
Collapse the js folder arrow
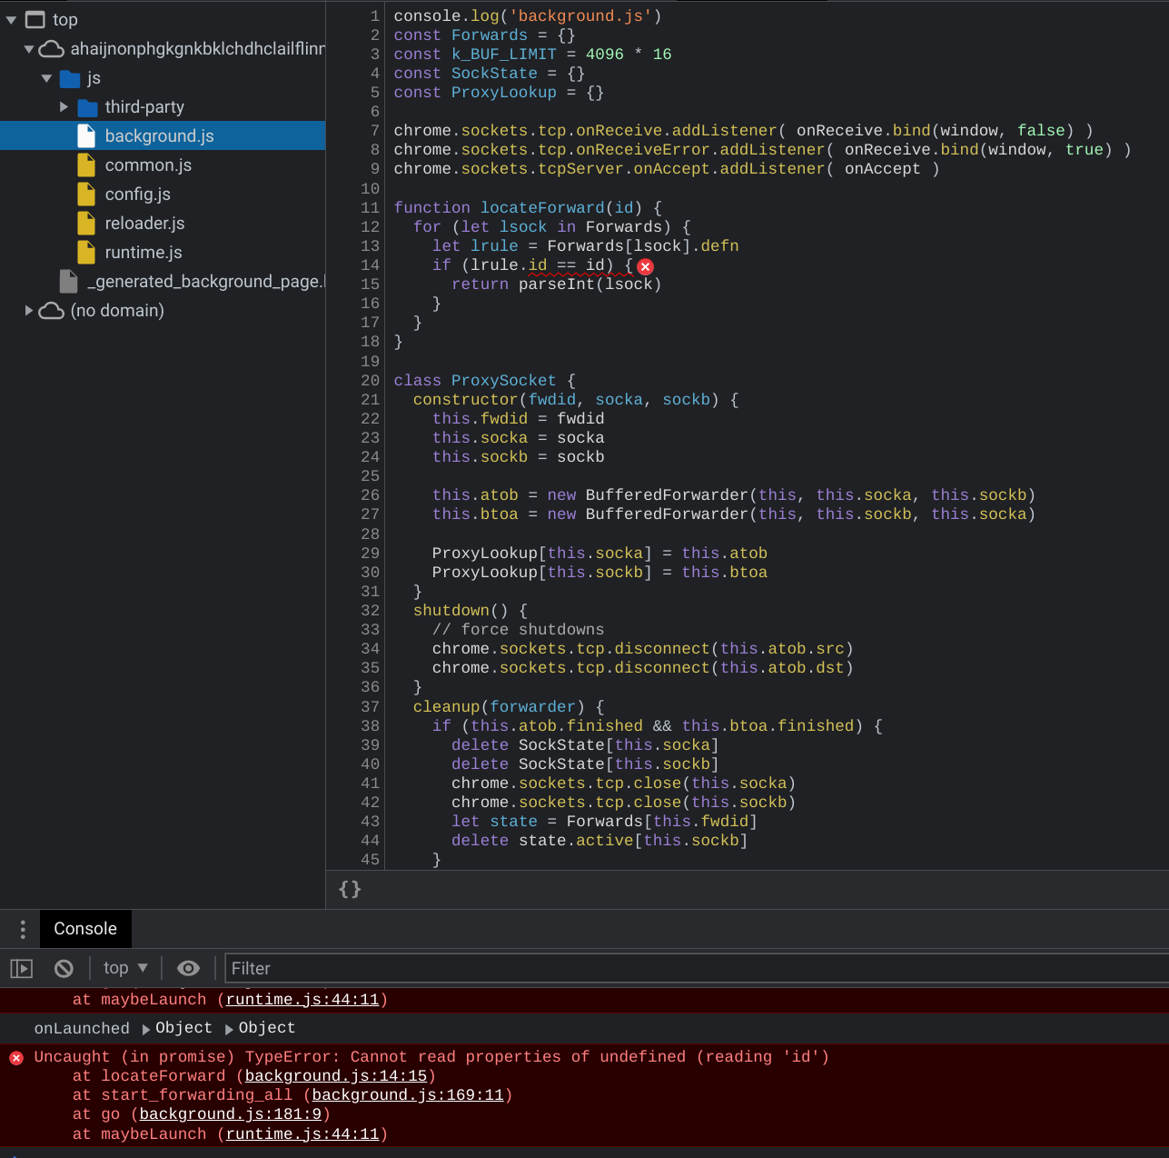[x=46, y=78]
